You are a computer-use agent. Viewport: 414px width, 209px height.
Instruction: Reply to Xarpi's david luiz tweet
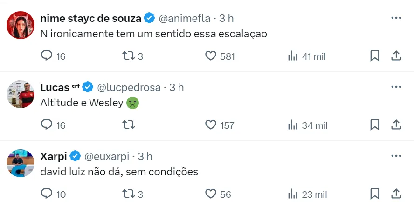[x=47, y=193]
